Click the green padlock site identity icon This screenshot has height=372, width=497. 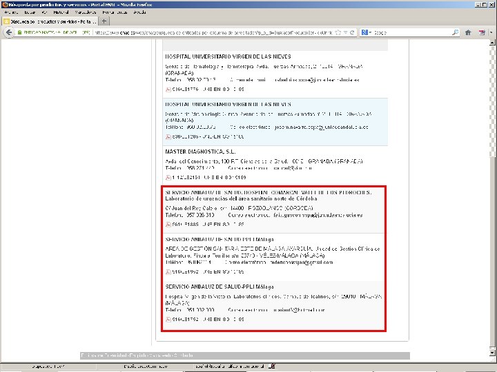coord(19,32)
